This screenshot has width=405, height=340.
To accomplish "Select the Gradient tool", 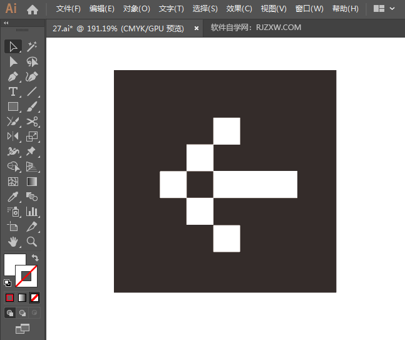I will pos(32,182).
